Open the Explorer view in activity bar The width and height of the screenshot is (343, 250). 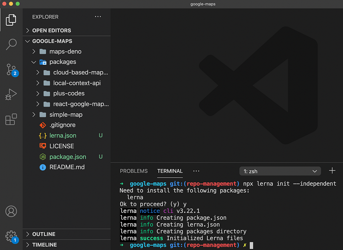(x=11, y=20)
